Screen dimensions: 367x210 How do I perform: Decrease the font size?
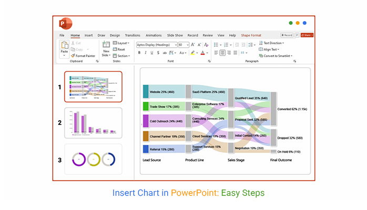point(199,45)
